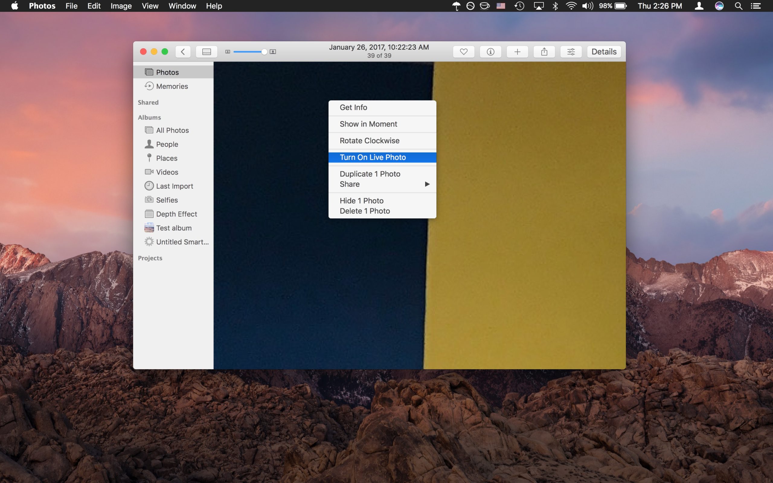Open the Info button in toolbar
773x483 pixels.
tap(490, 52)
